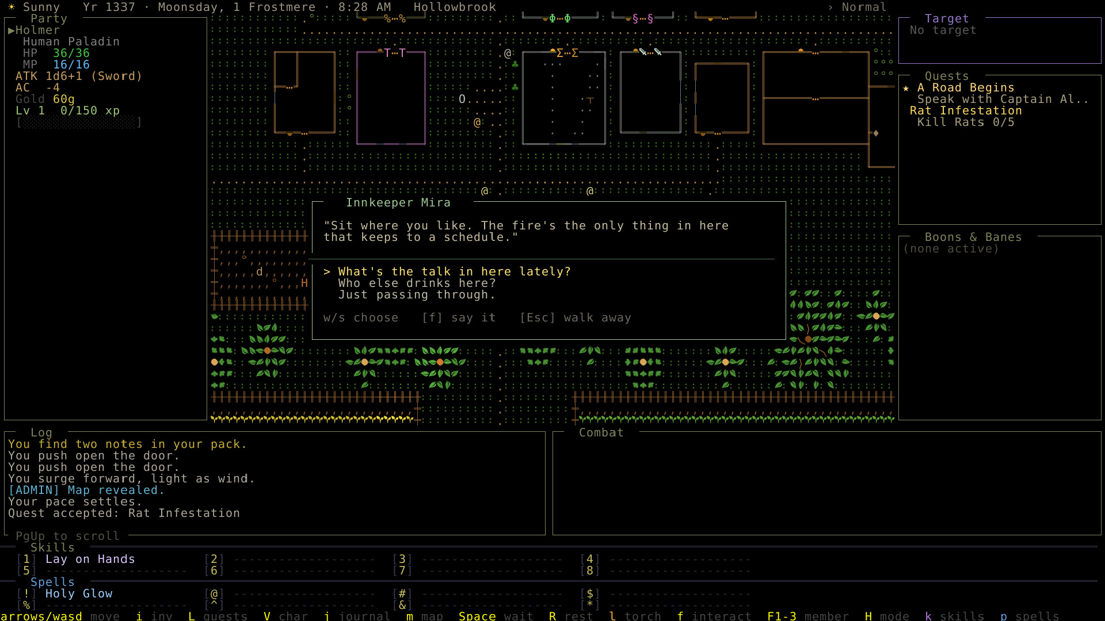Click the Holy Glow spell slot

coord(79,593)
